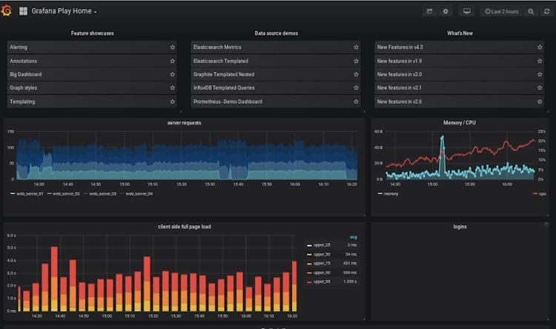Star the Graphite Templated Nested dashboard
Image resolution: width=556 pixels, height=329 pixels.
[356, 74]
